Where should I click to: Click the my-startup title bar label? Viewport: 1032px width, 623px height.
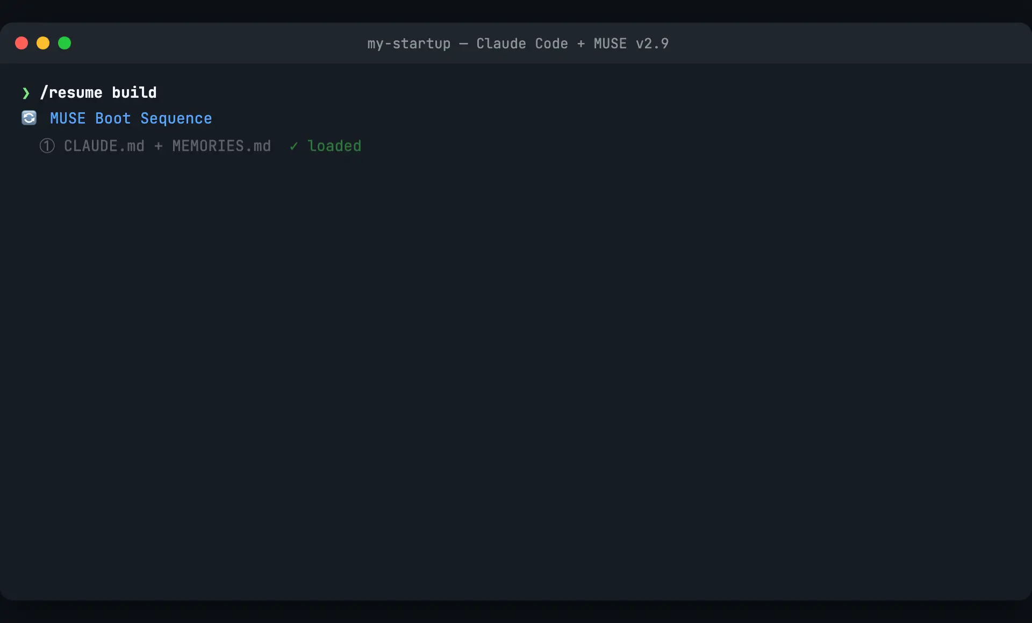click(x=407, y=44)
